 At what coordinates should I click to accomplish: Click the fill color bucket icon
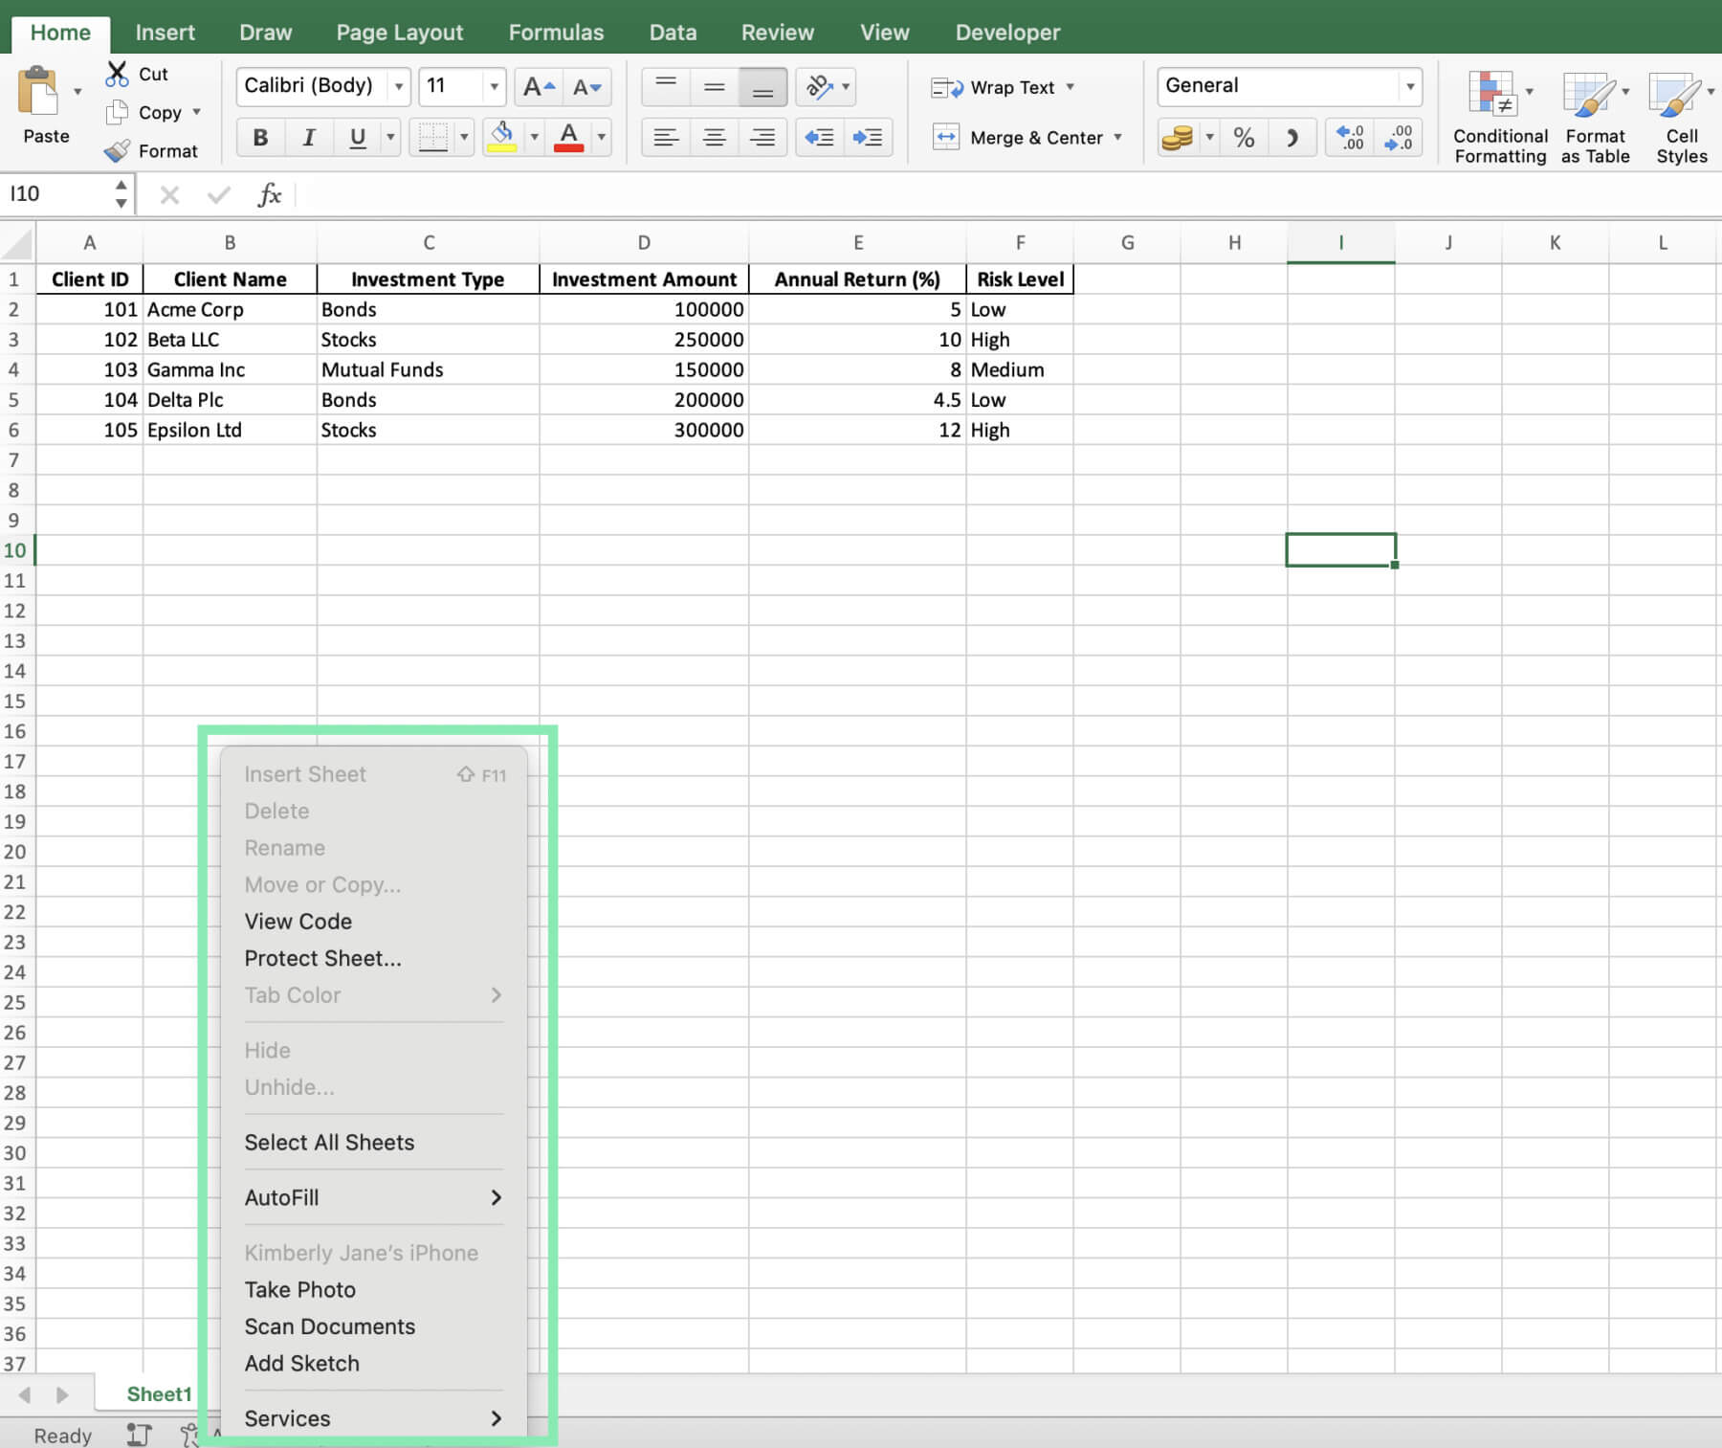pos(502,137)
